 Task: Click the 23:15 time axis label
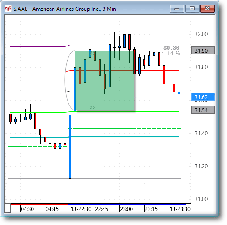(151, 209)
